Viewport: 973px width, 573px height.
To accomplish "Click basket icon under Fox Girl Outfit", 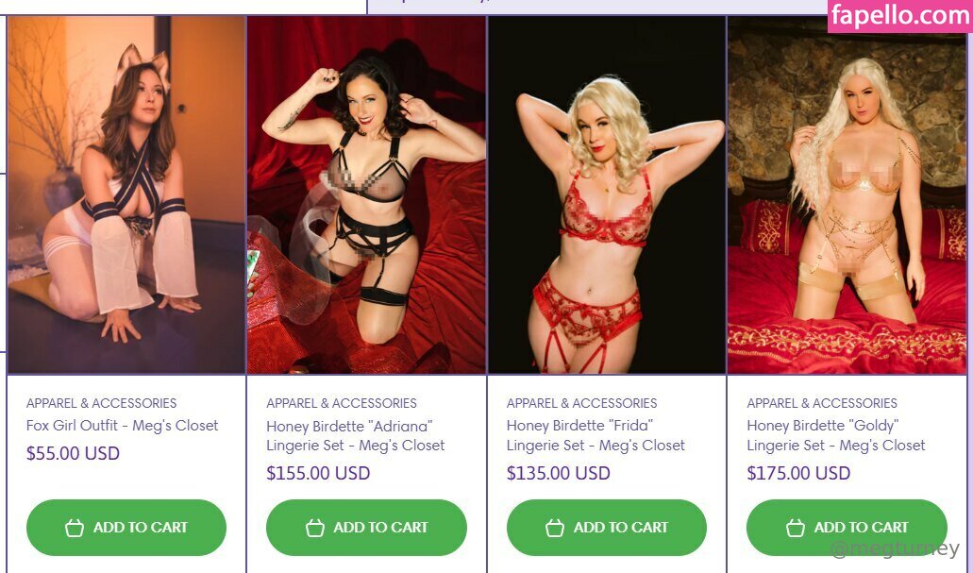I will (75, 528).
